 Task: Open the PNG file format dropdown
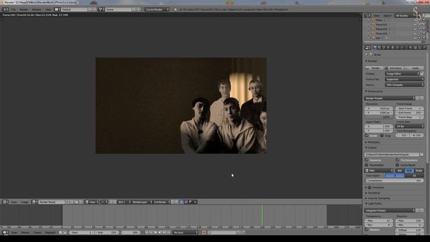coord(379,171)
